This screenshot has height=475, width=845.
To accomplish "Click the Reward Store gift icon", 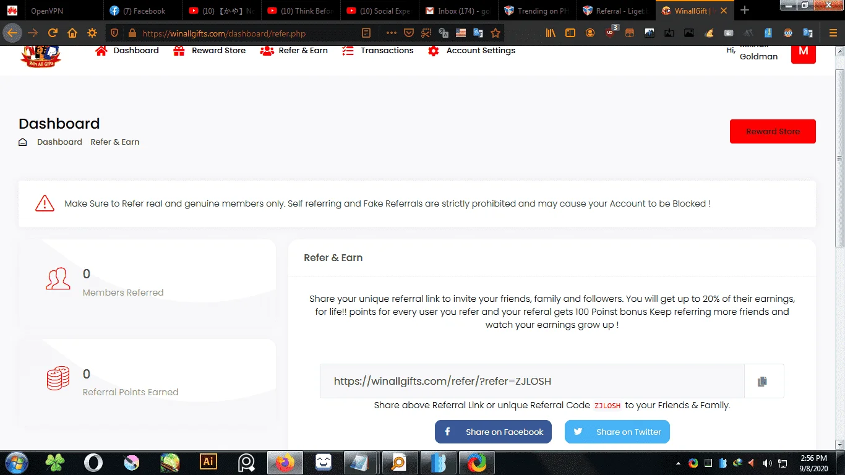I will pos(179,51).
